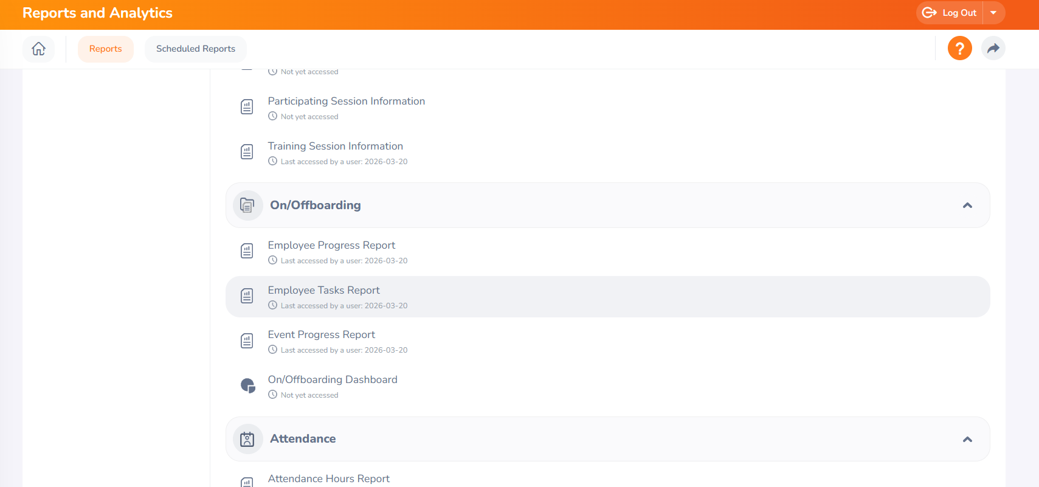Switch to the Scheduled Reports tab
Image resolution: width=1039 pixels, height=487 pixels.
tap(195, 49)
